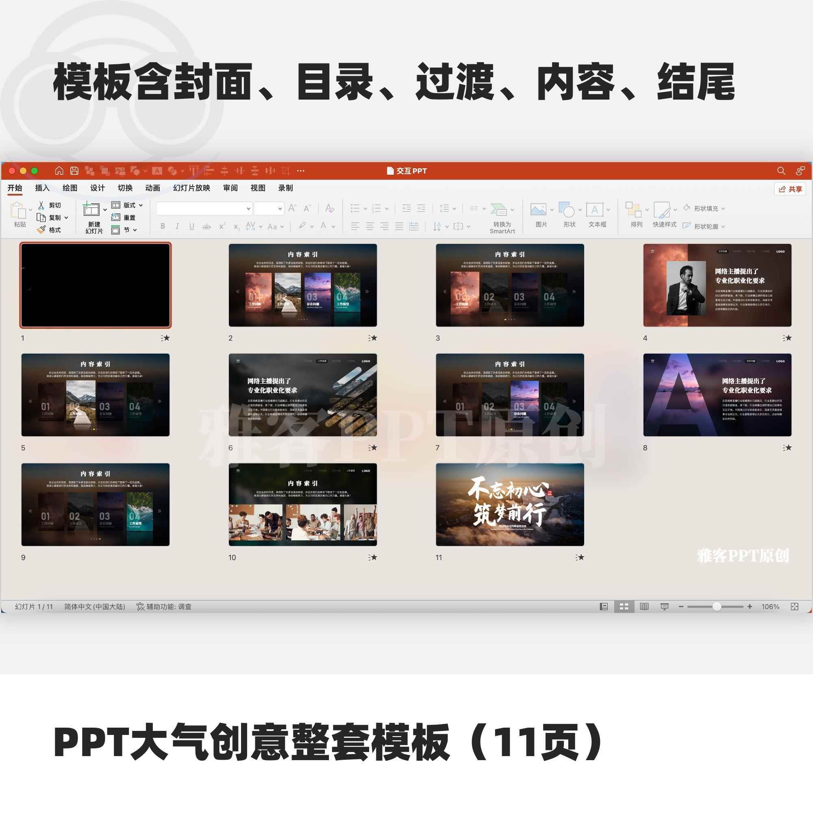Click the 新建幻灯片 new slide button

tap(94, 217)
